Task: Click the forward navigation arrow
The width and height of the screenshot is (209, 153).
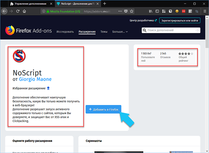Action: click(11, 11)
